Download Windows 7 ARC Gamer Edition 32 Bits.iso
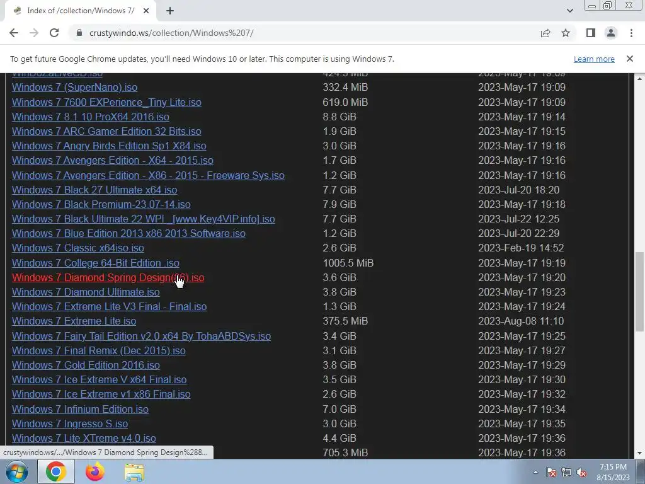645x484 pixels. 106,131
